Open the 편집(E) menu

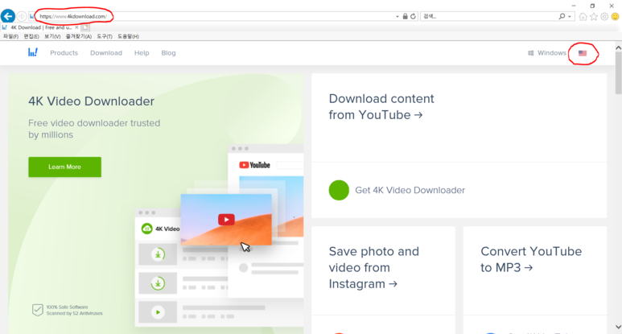(x=31, y=36)
